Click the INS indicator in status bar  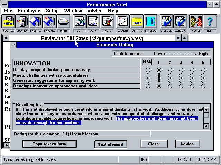coord(144,159)
